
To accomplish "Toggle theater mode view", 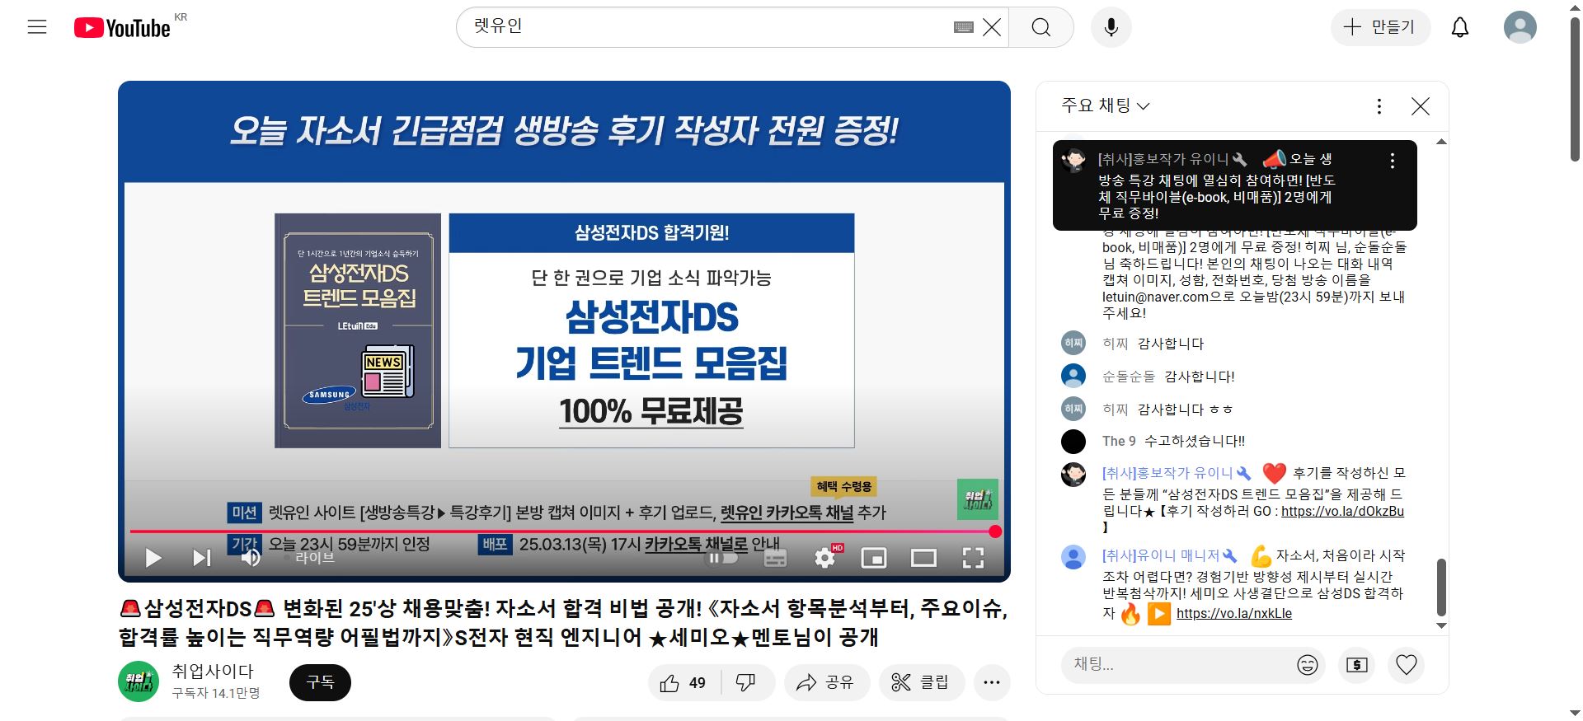I will [x=923, y=558].
